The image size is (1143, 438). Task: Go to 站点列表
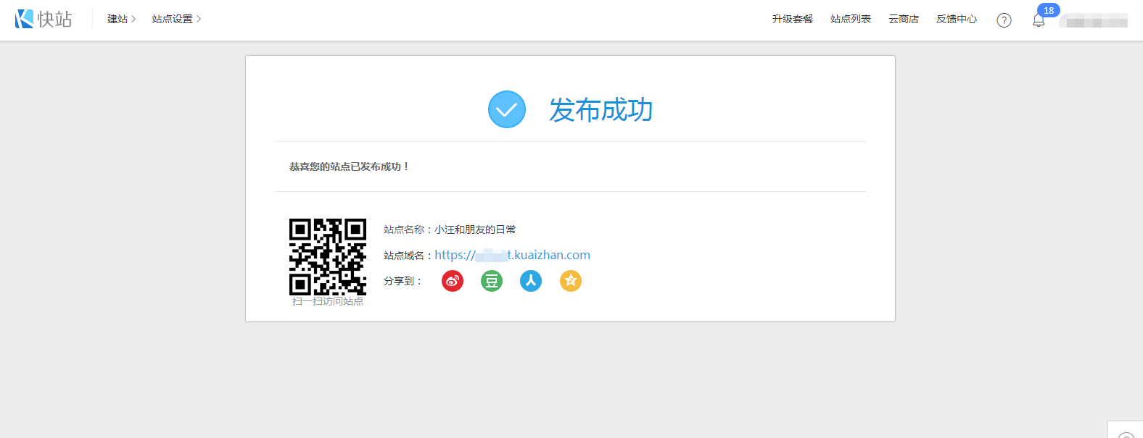point(851,19)
